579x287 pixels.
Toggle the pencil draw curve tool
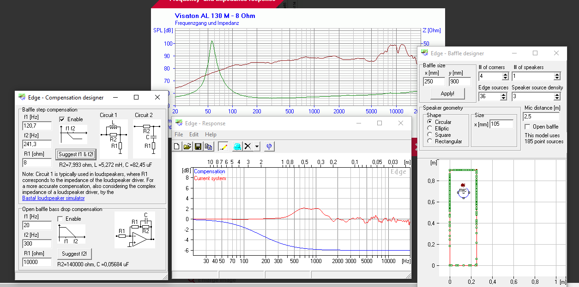(x=223, y=146)
